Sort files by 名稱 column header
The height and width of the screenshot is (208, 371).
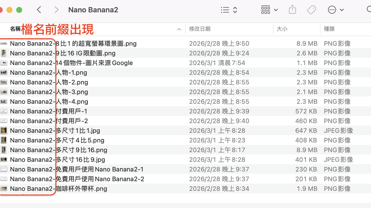click(x=15, y=29)
